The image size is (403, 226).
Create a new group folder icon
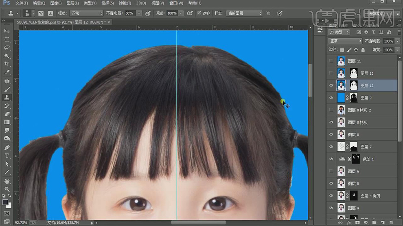374,222
